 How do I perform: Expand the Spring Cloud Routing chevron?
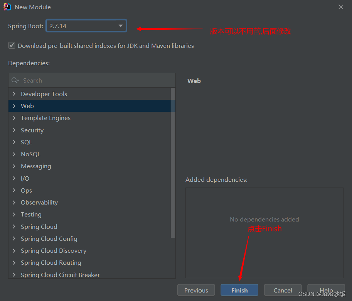(14, 262)
